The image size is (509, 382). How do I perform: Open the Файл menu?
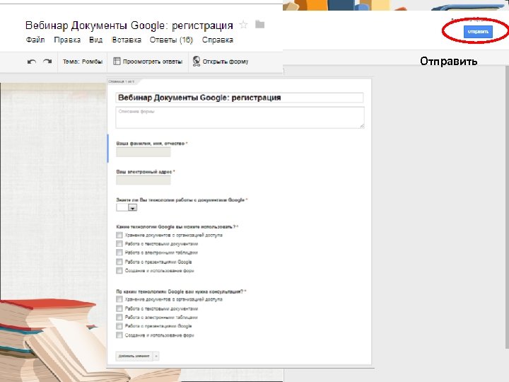point(35,40)
